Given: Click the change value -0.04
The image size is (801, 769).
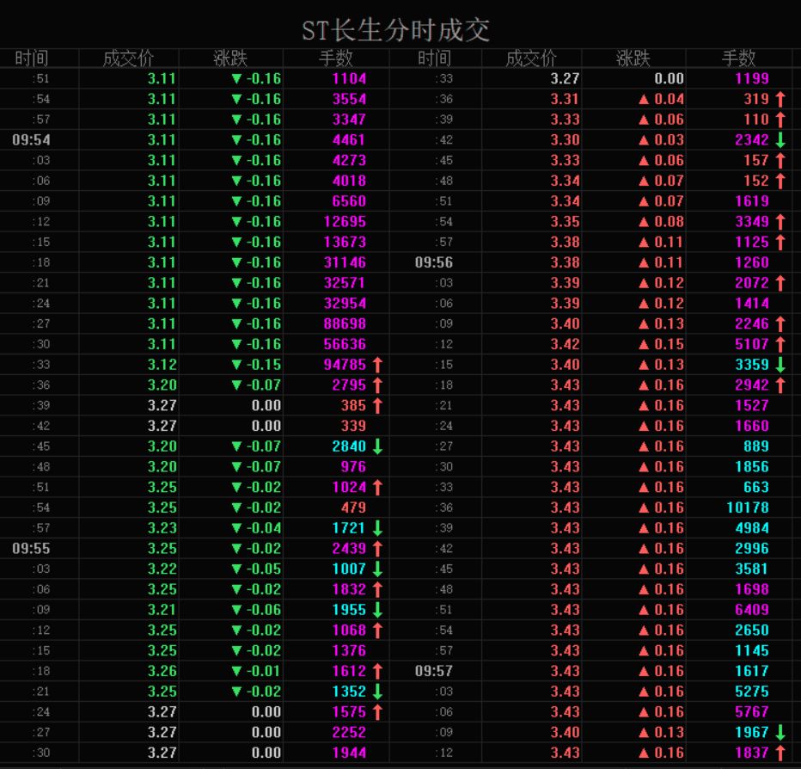Looking at the screenshot, I should 264,527.
